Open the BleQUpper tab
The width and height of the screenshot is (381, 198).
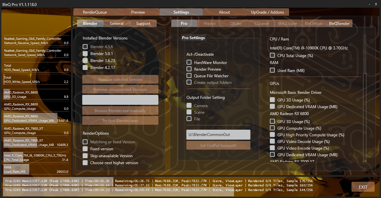[287, 23]
